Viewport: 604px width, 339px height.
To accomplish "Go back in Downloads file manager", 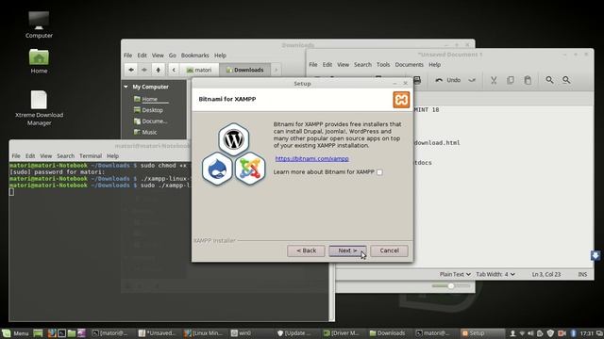I will (131, 70).
